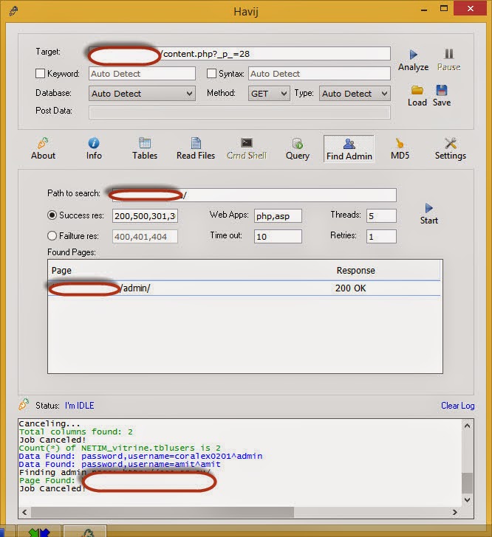
Task: Click the log horizontal scroll left arrow
Action: pos(24,512)
